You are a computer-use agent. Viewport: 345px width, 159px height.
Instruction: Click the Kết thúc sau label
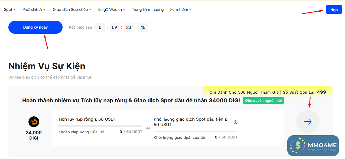[80, 27]
